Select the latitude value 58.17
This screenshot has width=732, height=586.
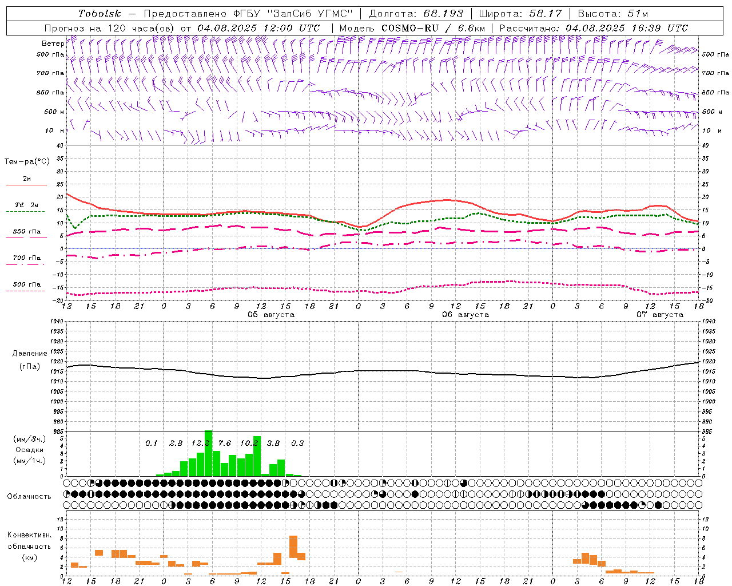point(546,14)
